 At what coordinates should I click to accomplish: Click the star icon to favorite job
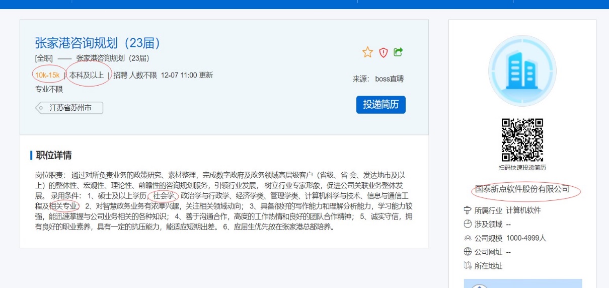point(368,52)
